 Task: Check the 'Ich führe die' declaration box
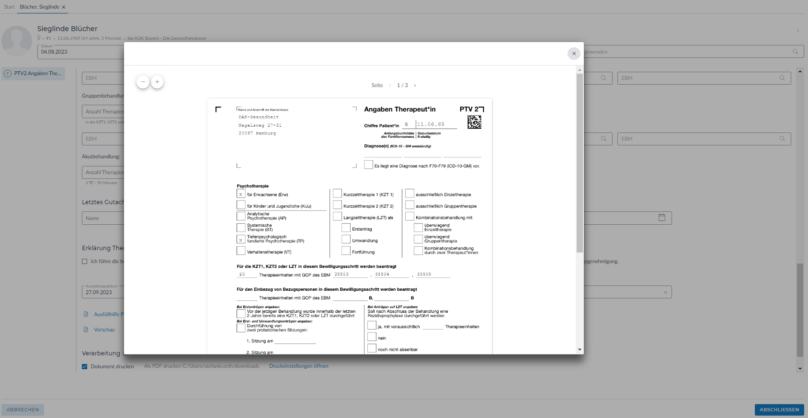pyautogui.click(x=85, y=262)
